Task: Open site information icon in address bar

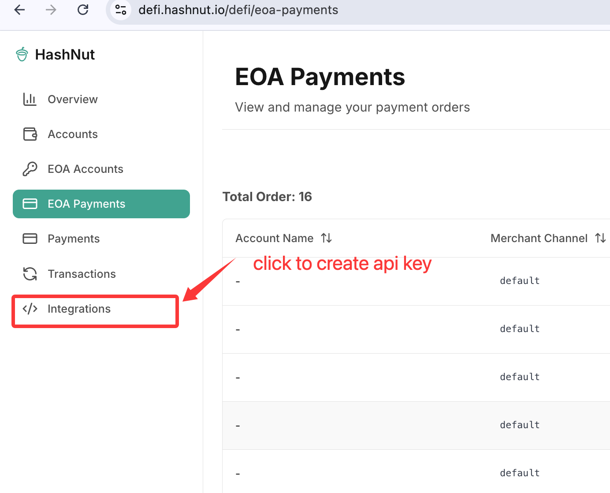Action: 121,10
